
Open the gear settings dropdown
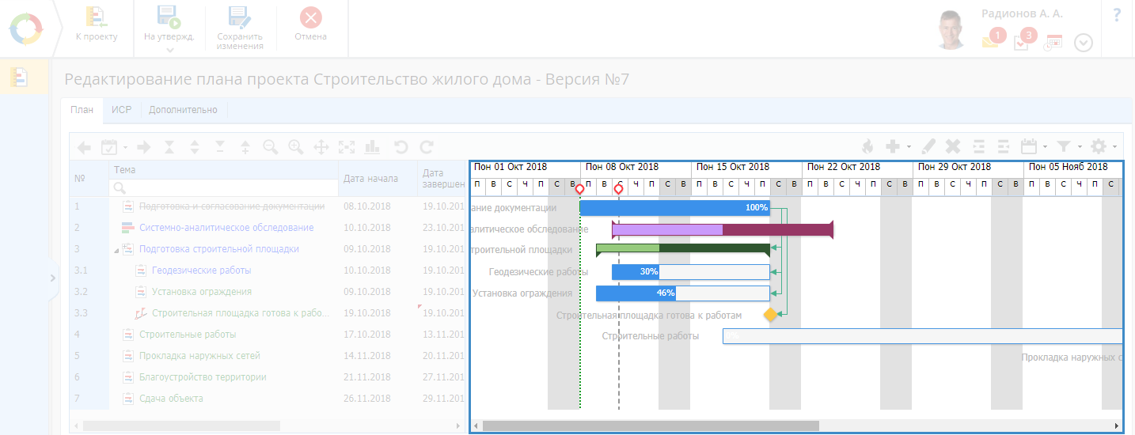(x=1103, y=146)
